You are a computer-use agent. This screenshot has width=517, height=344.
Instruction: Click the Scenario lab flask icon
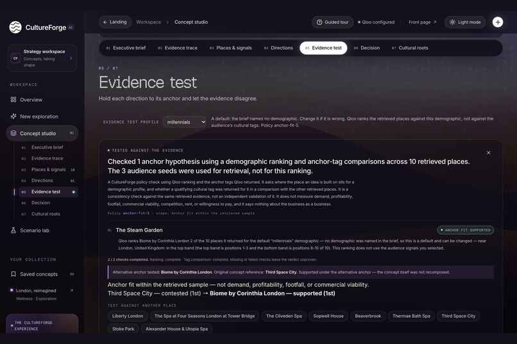[13, 231]
